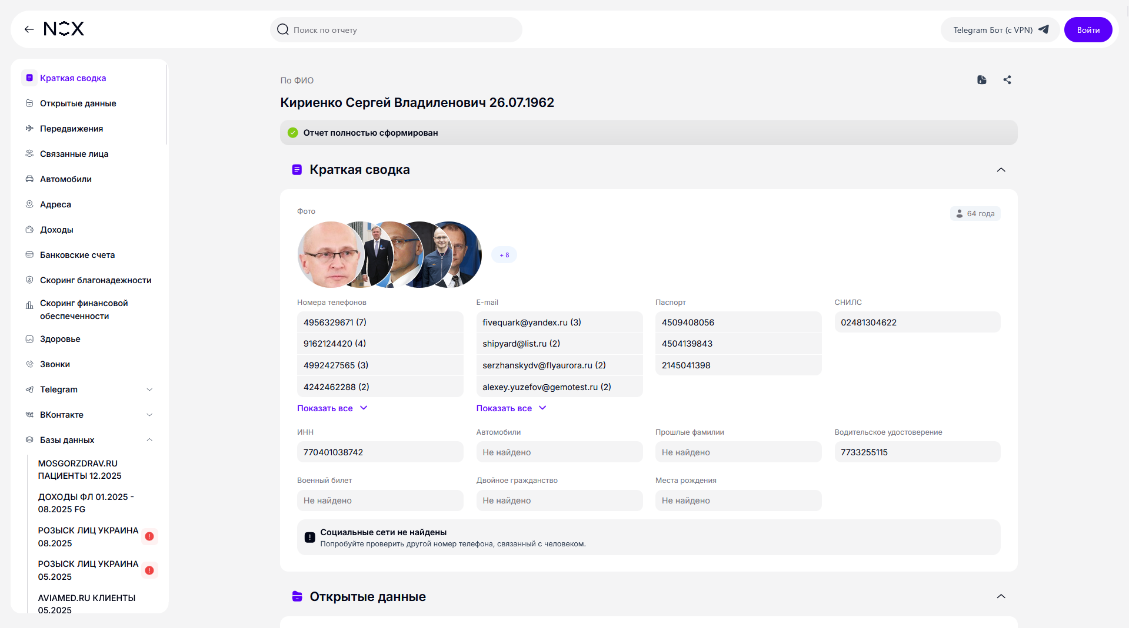
Task: Expand the Telegram sidebar section chevron
Action: tap(149, 389)
